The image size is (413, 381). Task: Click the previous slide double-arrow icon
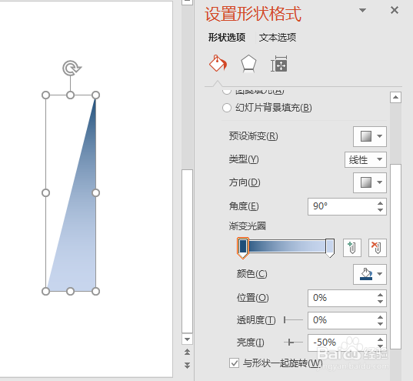tap(187, 352)
